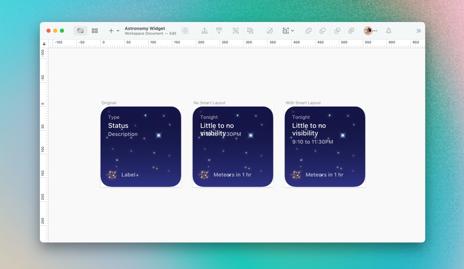Open the resize tool dropdown arrow
The width and height of the screenshot is (464, 269).
pos(293,31)
